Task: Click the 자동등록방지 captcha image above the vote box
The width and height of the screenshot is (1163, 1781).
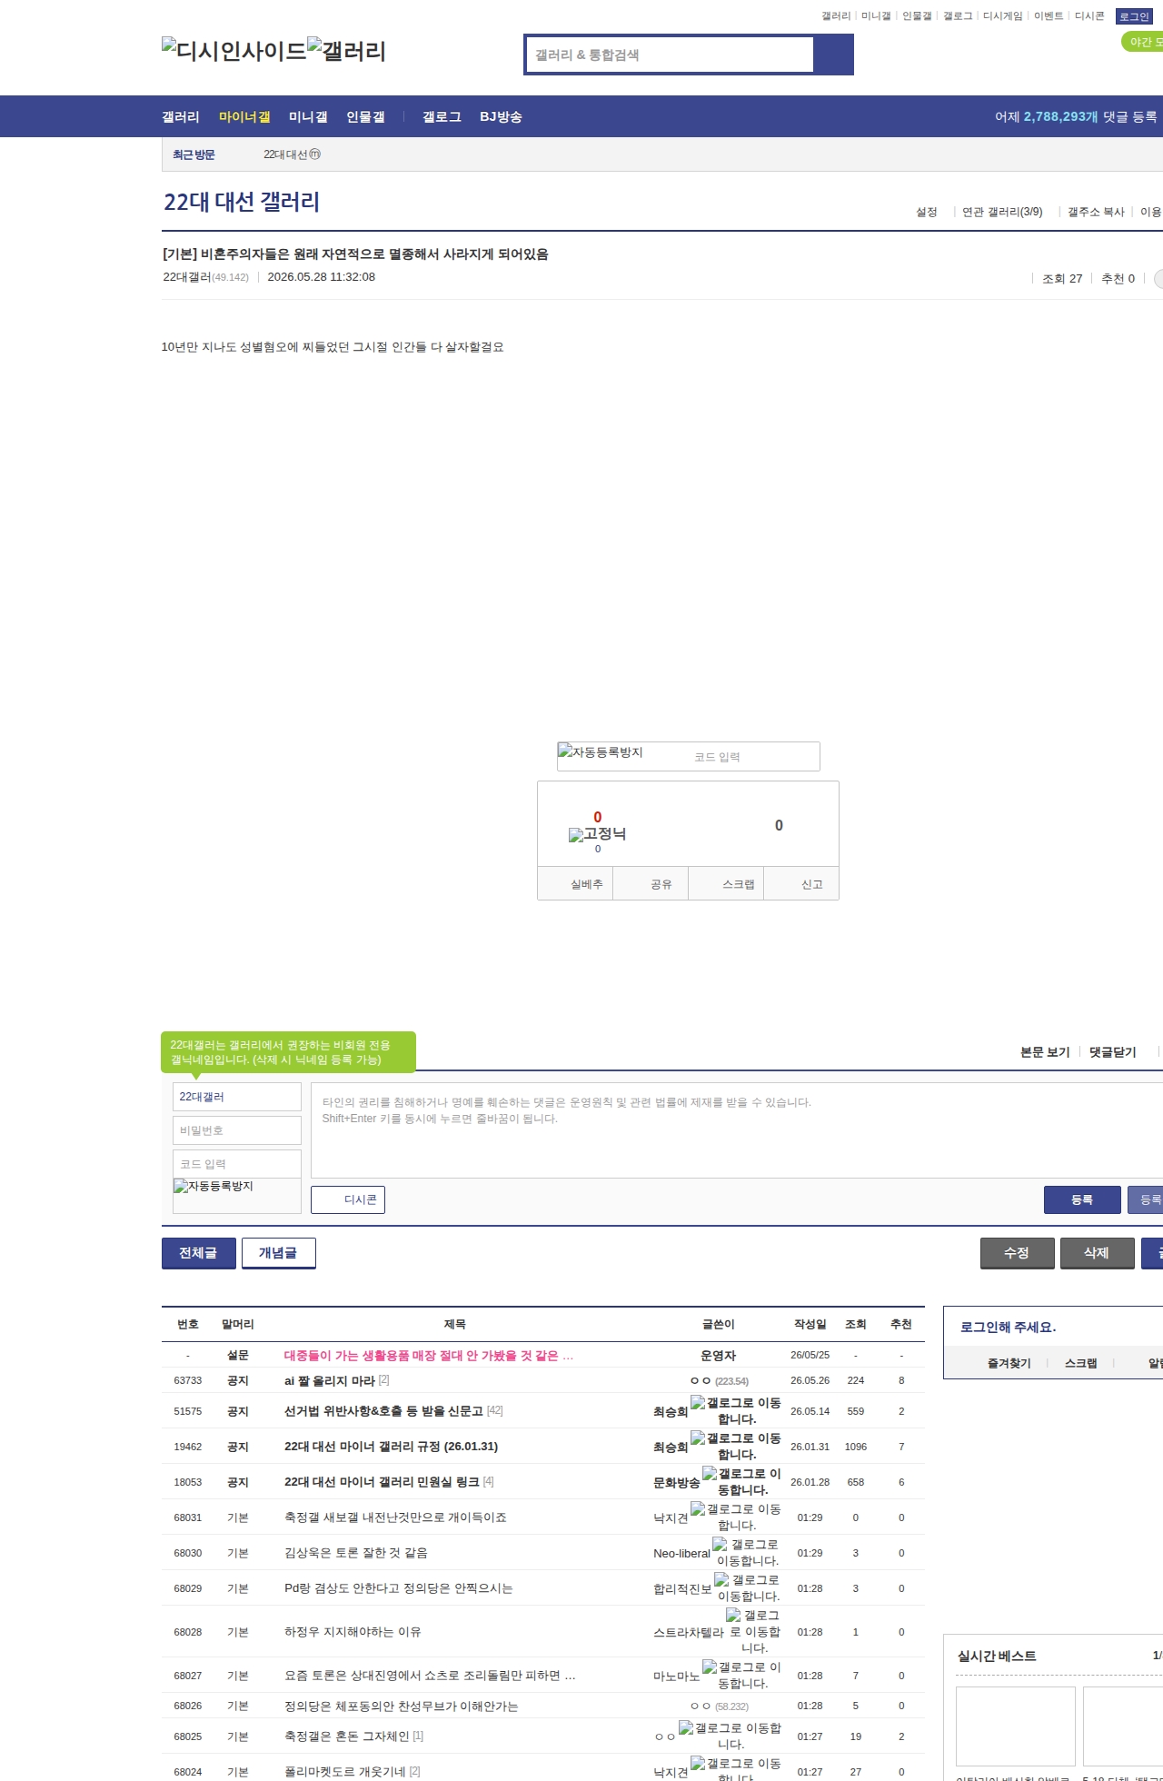Action: [601, 752]
